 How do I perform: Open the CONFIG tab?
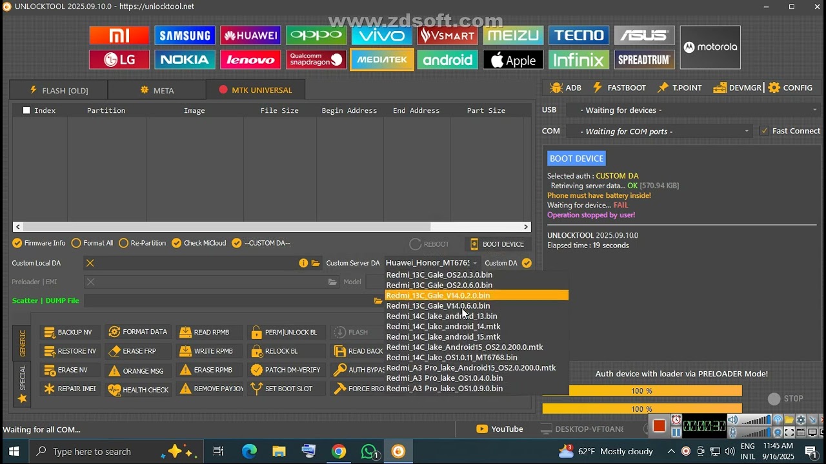791,88
